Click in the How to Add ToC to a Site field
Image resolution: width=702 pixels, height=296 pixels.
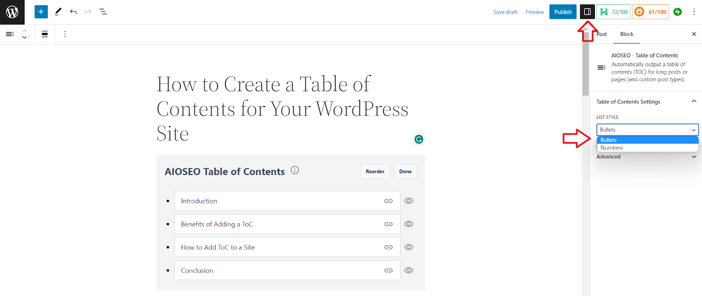pyautogui.click(x=287, y=247)
